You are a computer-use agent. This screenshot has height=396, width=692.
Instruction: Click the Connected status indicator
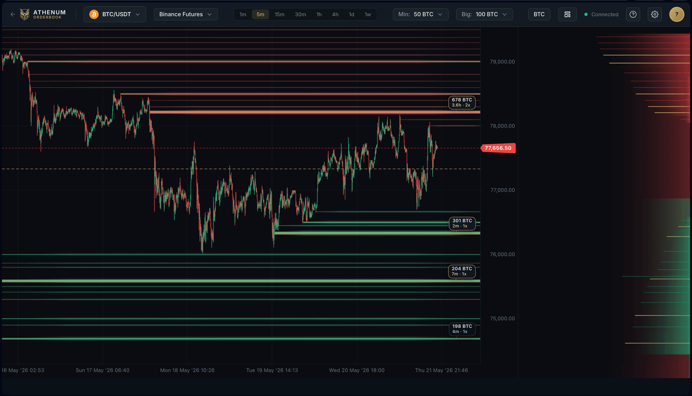click(x=601, y=14)
